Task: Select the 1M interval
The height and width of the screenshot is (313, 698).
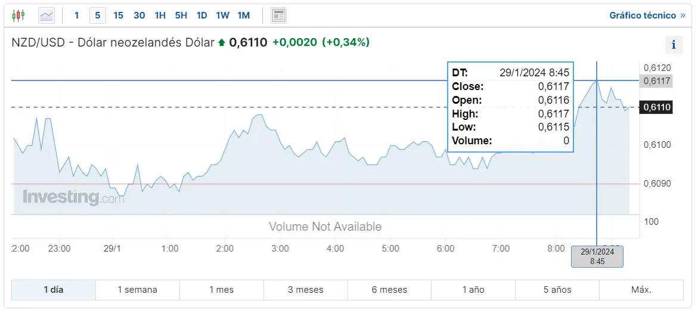Action: point(244,16)
